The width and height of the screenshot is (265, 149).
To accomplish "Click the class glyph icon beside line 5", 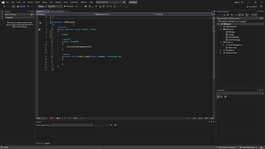I will [x=40, y=29].
